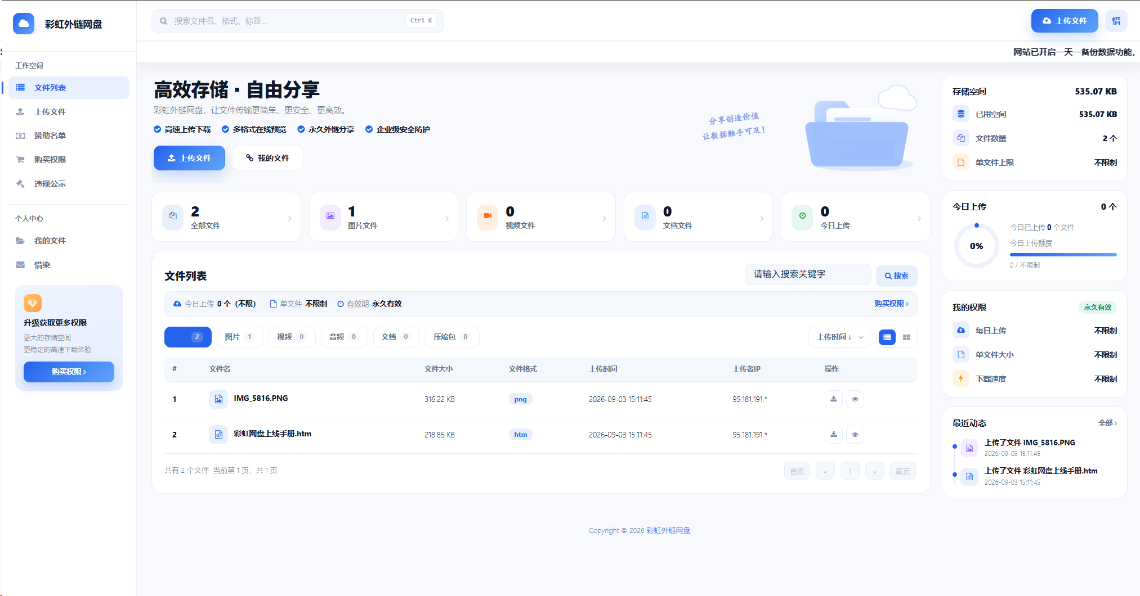Click the cloud logo icon in sidebar
Viewport: 1140px width, 596px height.
24,24
